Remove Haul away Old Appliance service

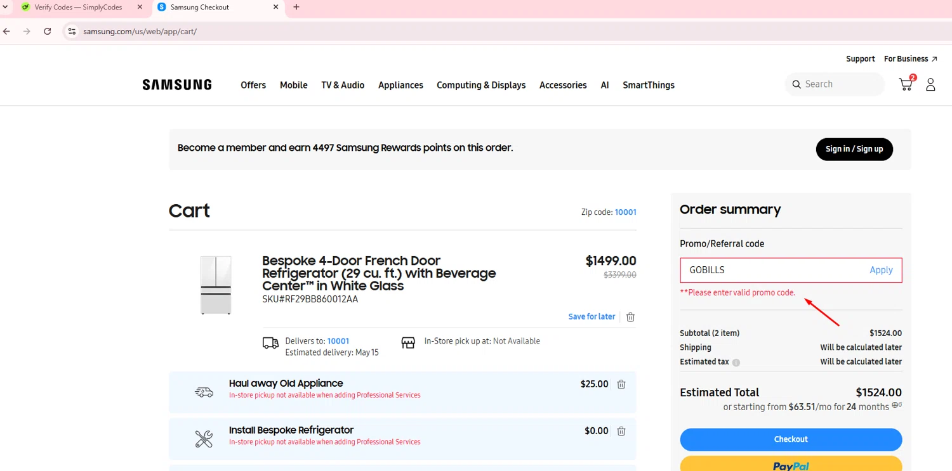pos(621,384)
